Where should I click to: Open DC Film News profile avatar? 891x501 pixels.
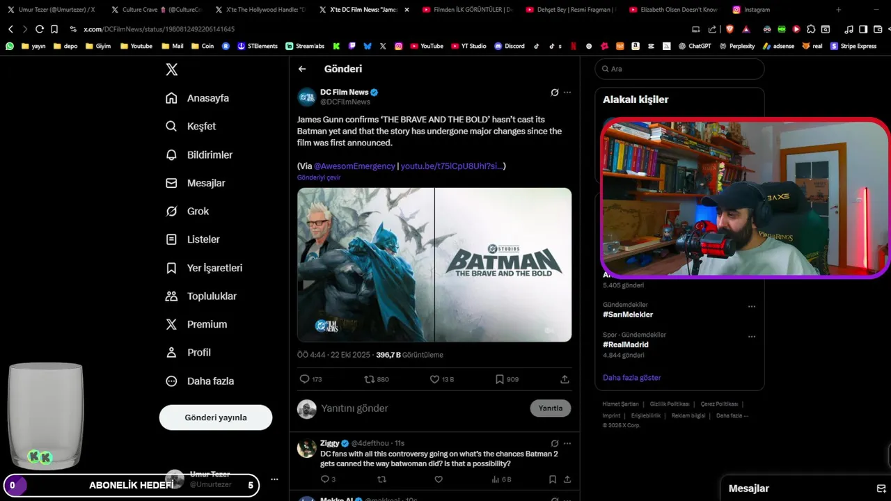[306, 97]
